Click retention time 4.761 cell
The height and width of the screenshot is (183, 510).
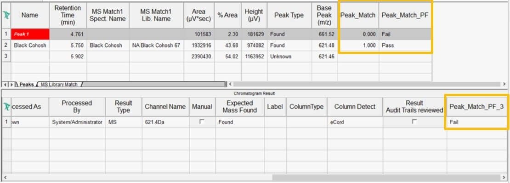[x=68, y=34]
